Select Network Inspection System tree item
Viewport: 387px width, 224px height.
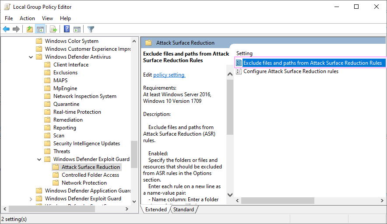point(84,96)
